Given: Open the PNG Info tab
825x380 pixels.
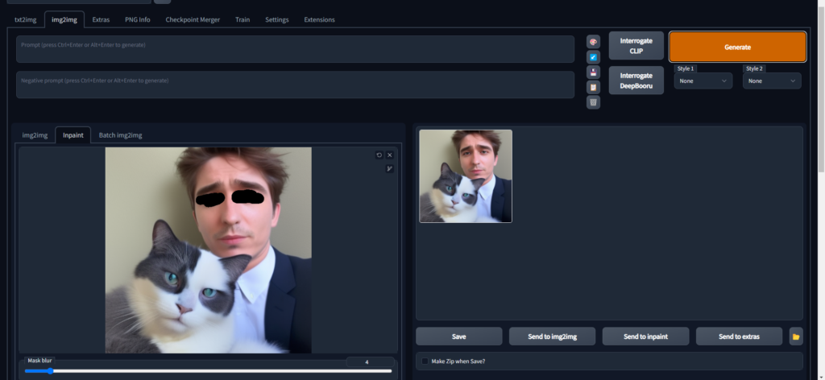Looking at the screenshot, I should point(137,19).
